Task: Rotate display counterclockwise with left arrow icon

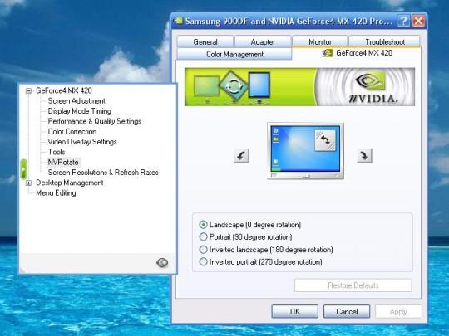Action: (x=241, y=155)
